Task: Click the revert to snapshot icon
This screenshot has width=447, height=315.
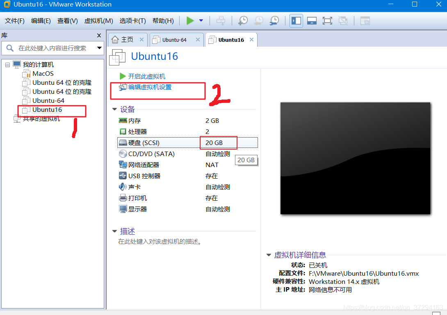Action: [259, 21]
